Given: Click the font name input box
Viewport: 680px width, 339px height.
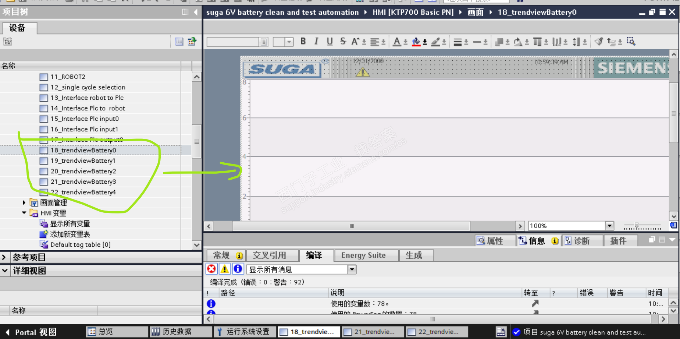Looking at the screenshot, I should pyautogui.click(x=233, y=42).
